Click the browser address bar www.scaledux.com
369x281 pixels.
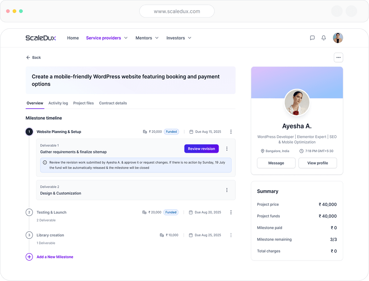177,11
